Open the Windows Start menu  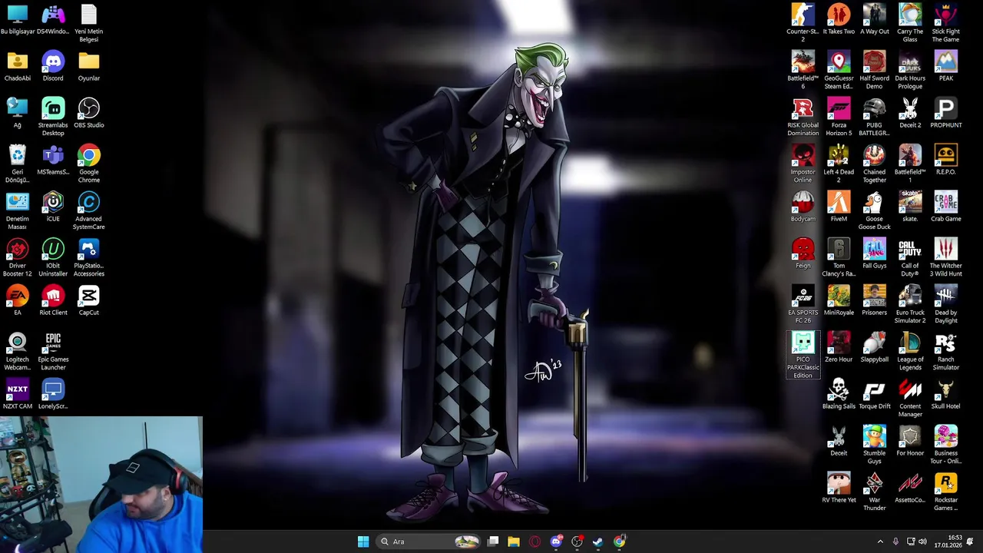tap(363, 541)
